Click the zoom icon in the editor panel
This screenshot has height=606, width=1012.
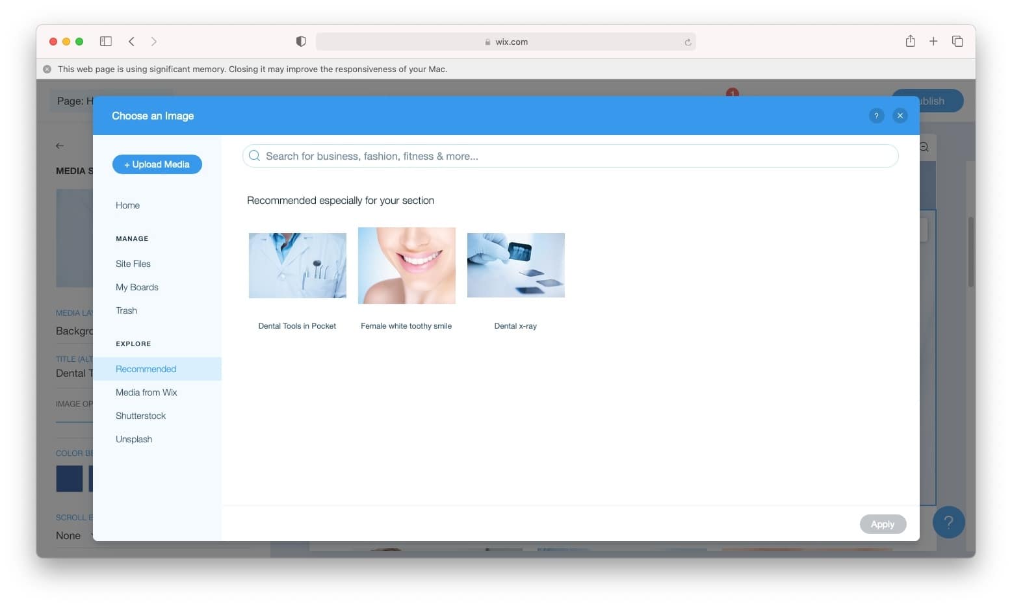[x=923, y=147]
